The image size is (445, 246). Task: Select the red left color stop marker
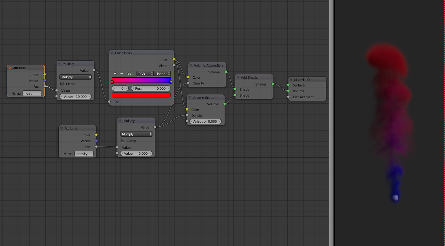[112, 82]
